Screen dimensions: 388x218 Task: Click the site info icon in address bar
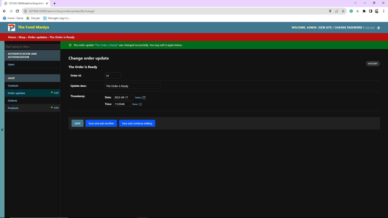(x=26, y=11)
